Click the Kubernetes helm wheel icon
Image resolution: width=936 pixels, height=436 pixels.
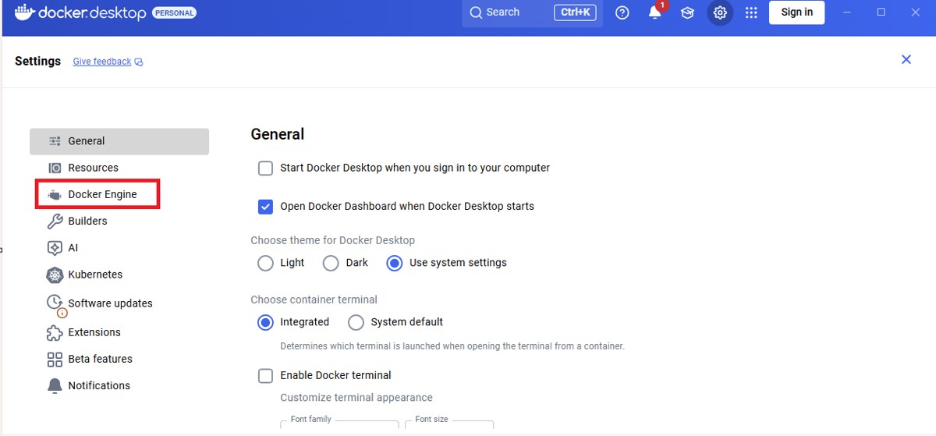click(55, 275)
